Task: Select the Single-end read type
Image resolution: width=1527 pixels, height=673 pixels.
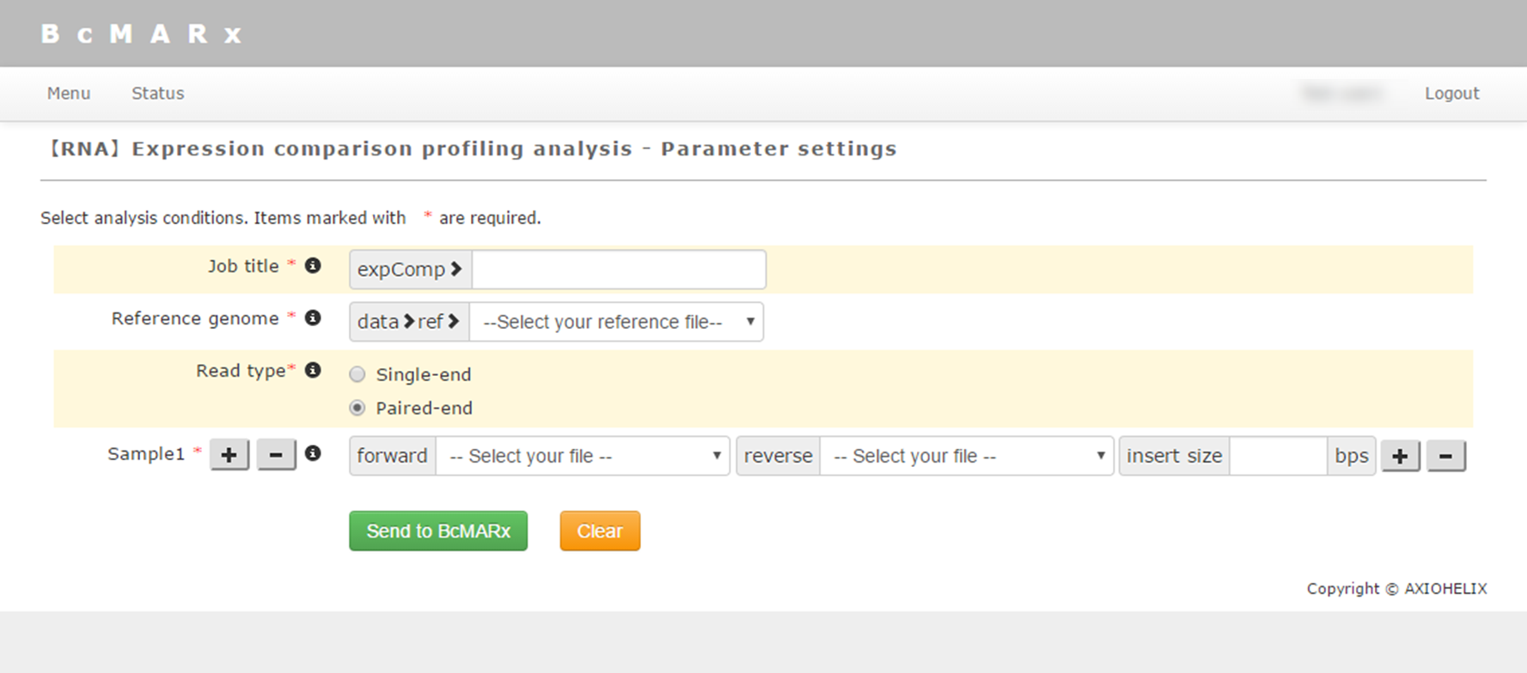Action: [x=357, y=374]
